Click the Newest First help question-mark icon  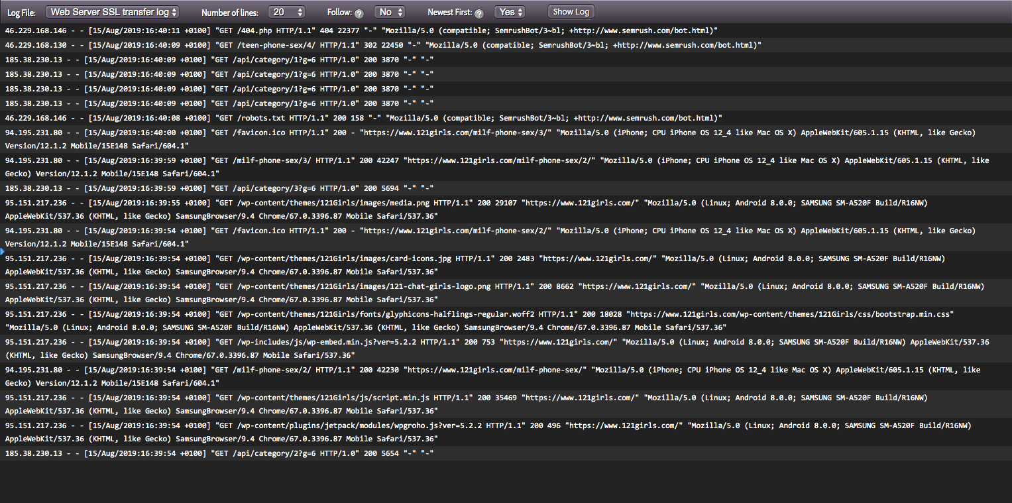click(478, 12)
